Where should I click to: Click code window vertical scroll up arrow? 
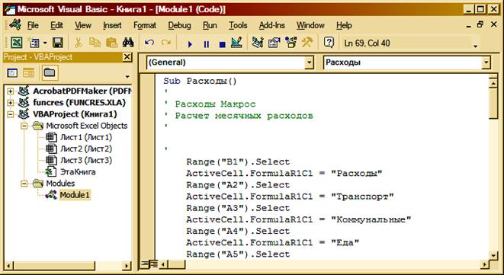pyautogui.click(x=493, y=83)
